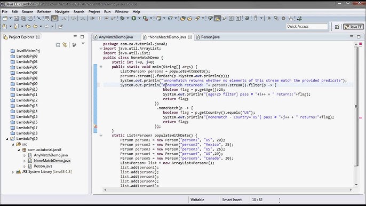Click the Debug bug icon in toolbar
Viewport: 366px width, 206px height.
122,18
